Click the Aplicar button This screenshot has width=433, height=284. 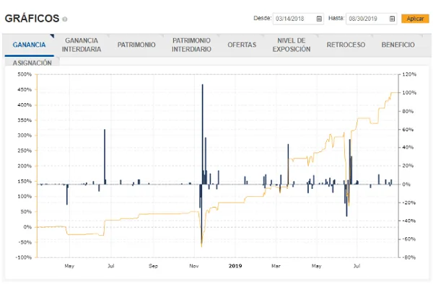point(415,19)
